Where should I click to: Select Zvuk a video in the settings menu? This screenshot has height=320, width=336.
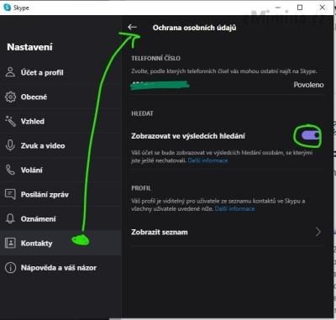(60, 145)
